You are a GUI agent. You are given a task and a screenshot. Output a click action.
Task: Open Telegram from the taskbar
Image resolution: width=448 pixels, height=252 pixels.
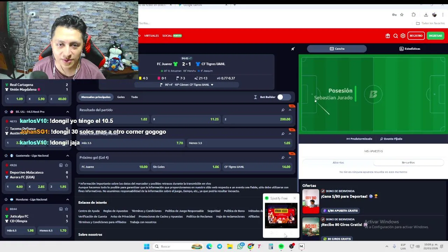point(219,246)
